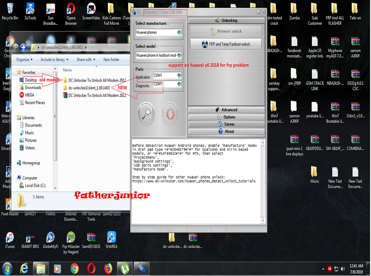This screenshot has width=371, height=276.
Task: Open the Options section
Action: (x=226, y=117)
